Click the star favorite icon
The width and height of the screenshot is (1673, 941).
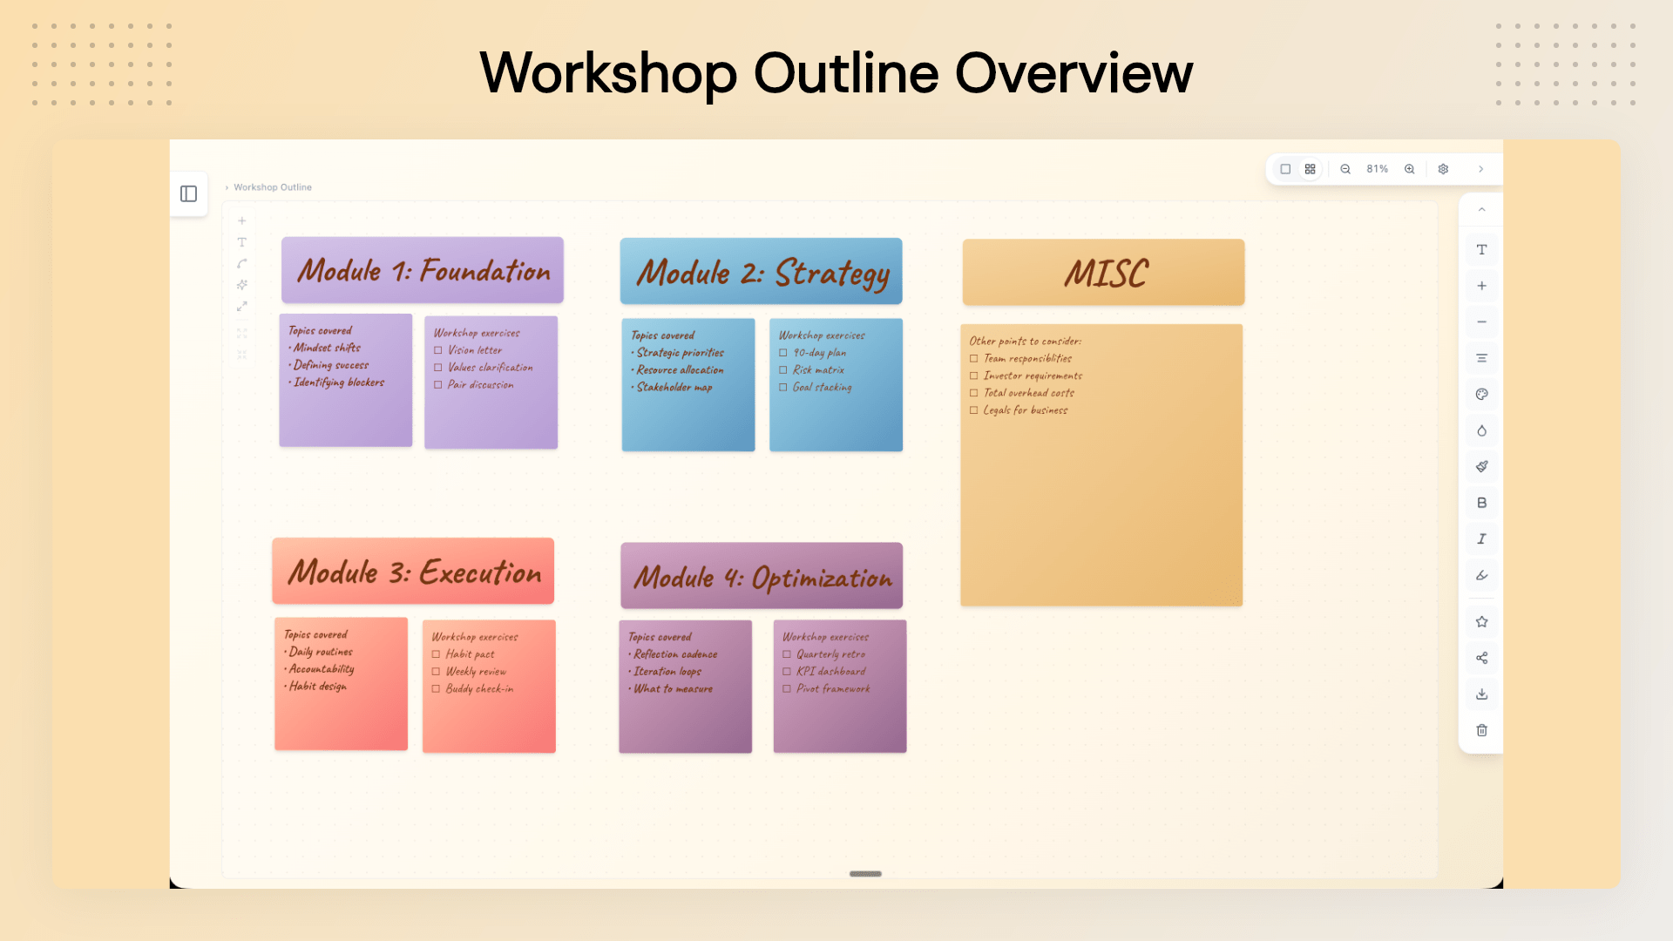click(x=1481, y=622)
